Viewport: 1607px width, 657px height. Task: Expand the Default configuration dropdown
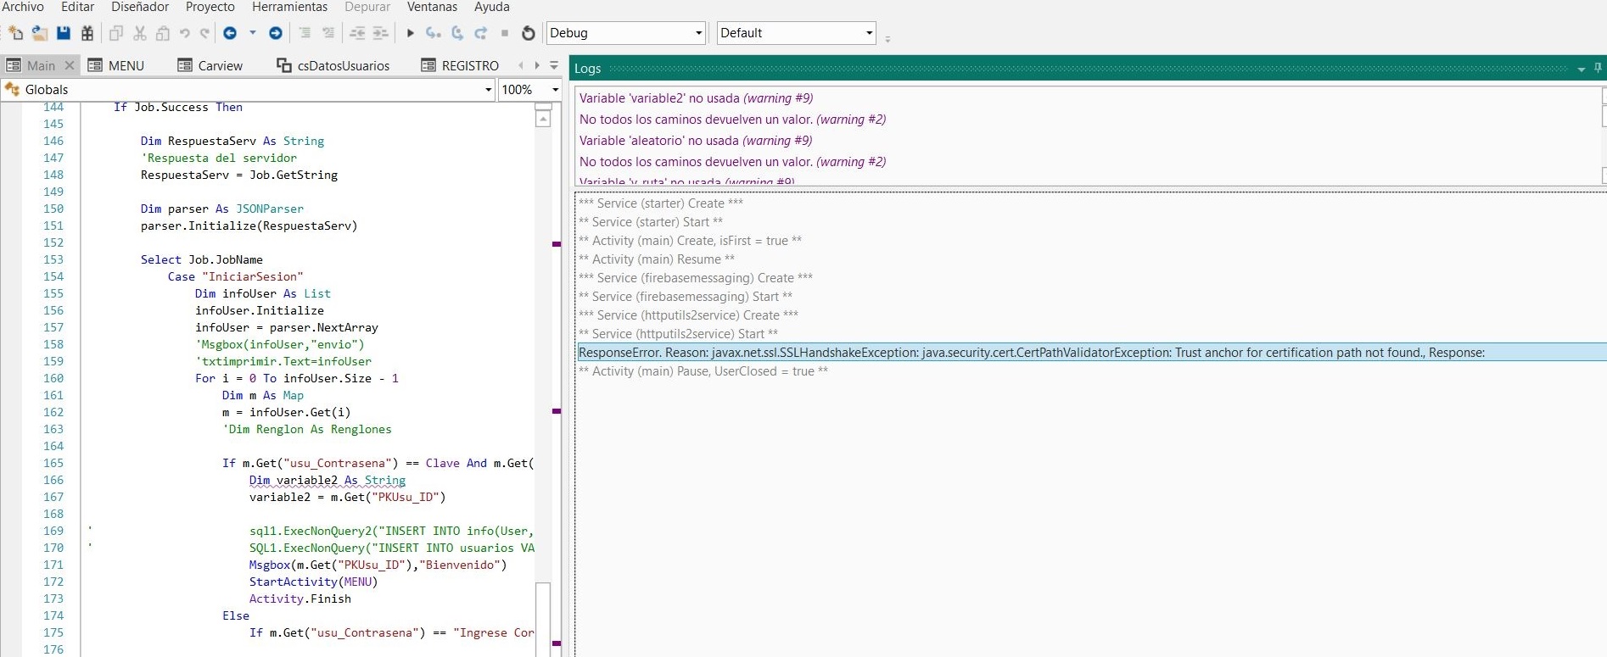(x=869, y=33)
